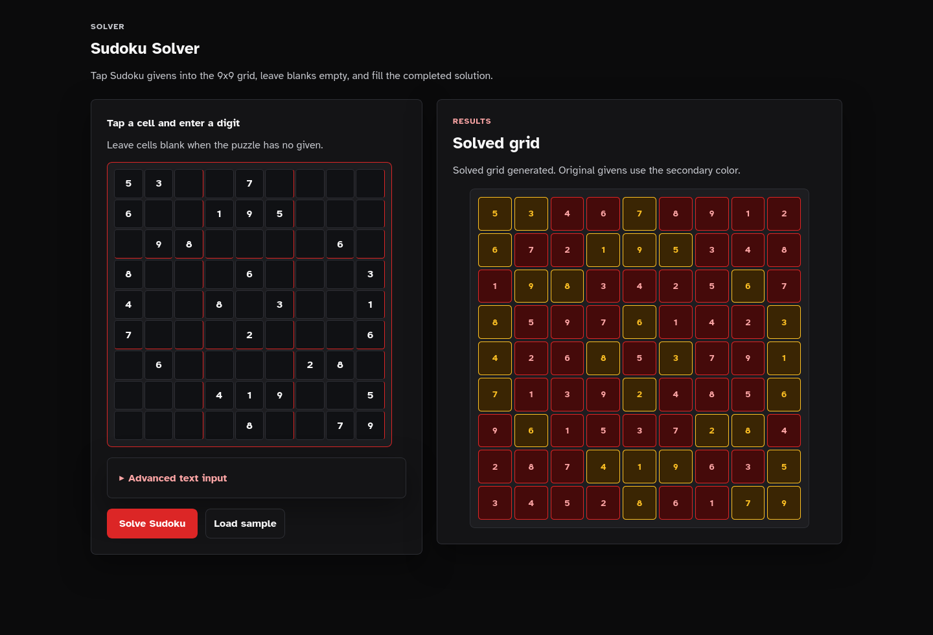The image size is (933, 635).
Task: Select input grid cell with 5 in row 8
Action: pos(371,395)
